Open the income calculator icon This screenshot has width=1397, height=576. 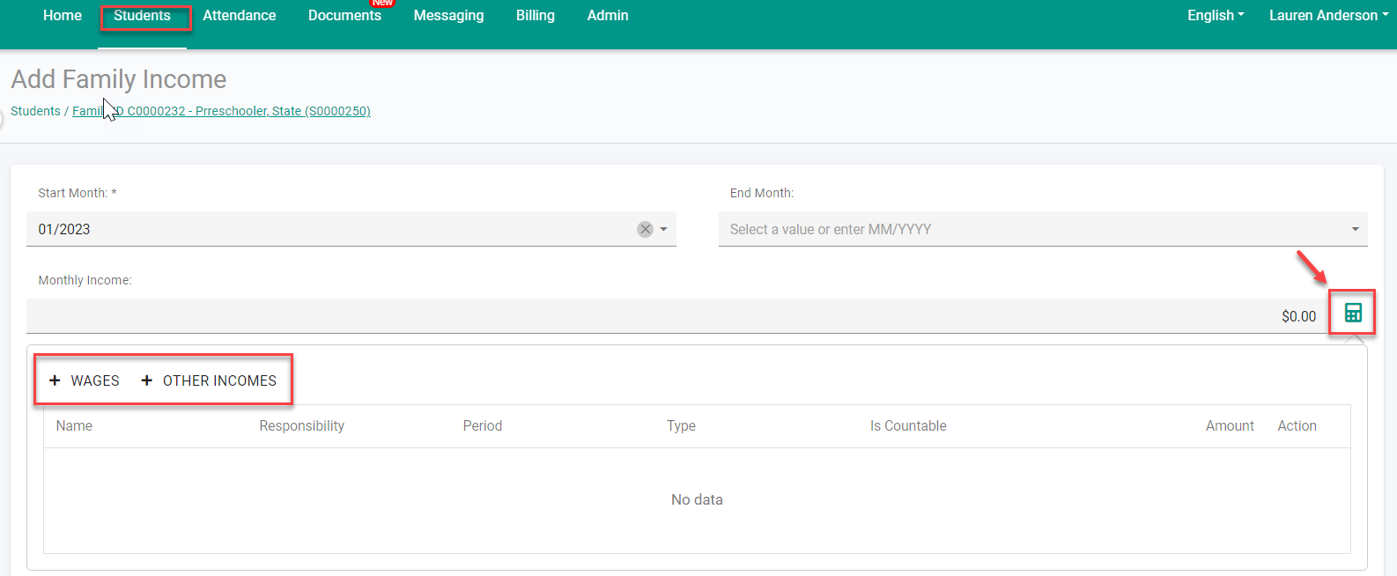[1353, 313]
